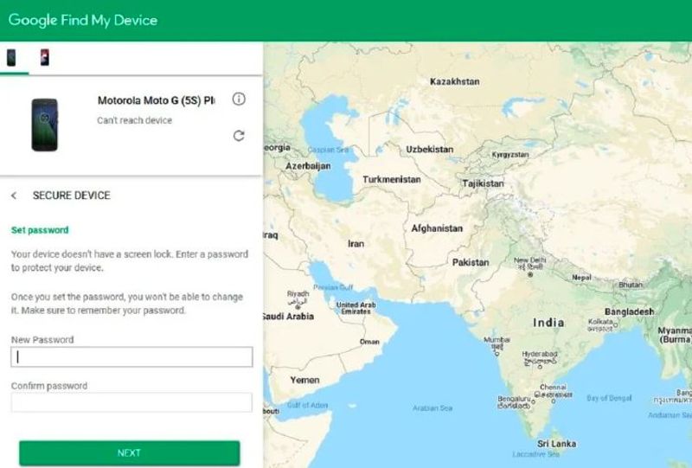Select the first device tab (Motorola phone)

click(11, 57)
